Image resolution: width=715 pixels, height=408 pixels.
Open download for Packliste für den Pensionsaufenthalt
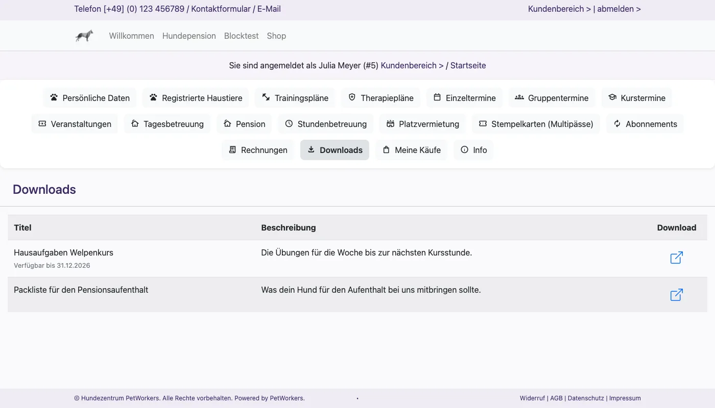676,295
